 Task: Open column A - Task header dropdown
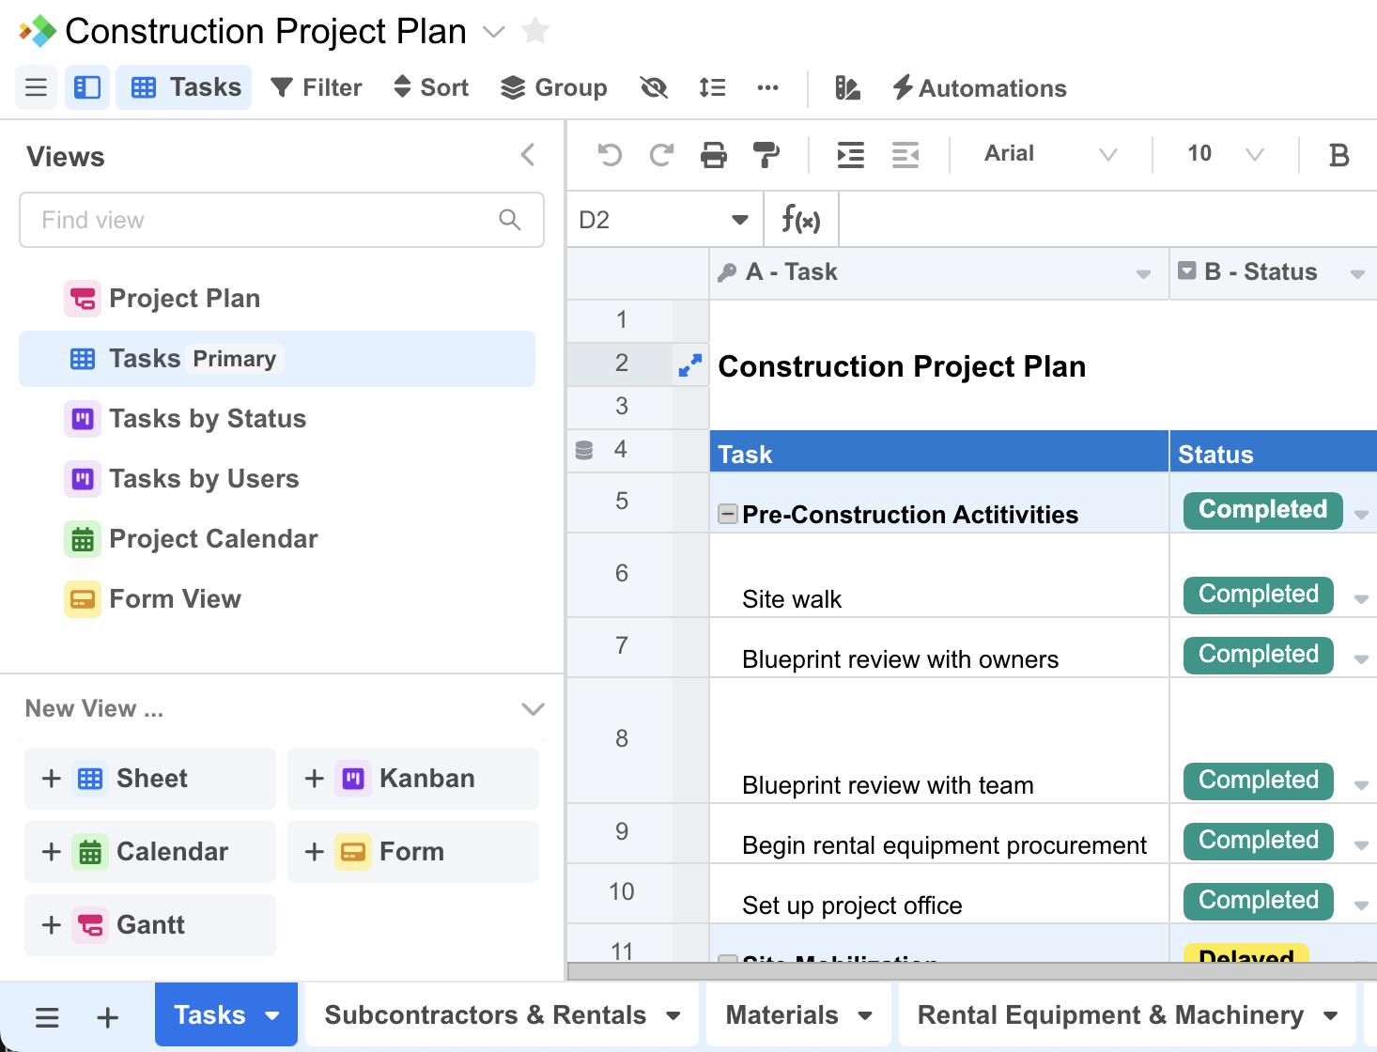click(1143, 273)
